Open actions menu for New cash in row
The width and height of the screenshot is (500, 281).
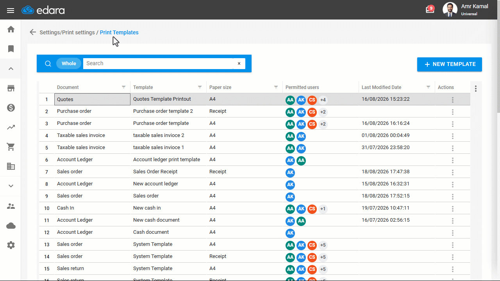pyautogui.click(x=453, y=209)
